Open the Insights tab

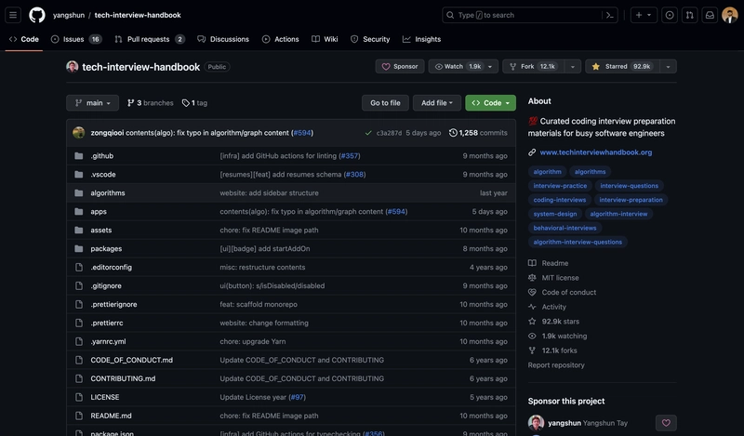tap(422, 39)
